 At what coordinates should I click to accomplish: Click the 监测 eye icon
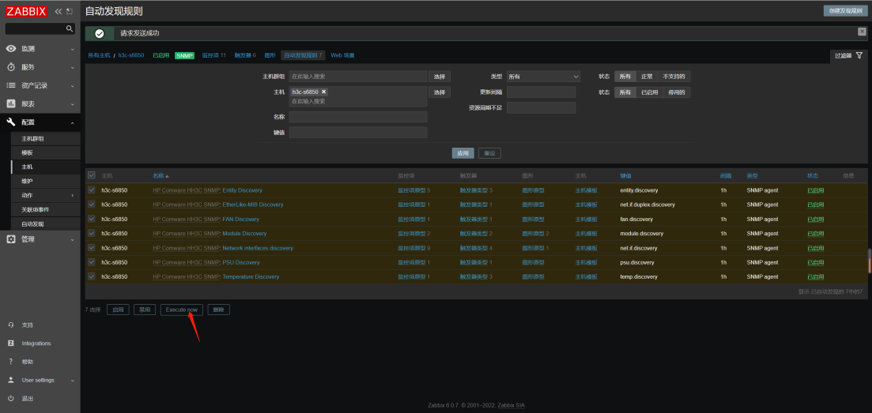point(11,49)
